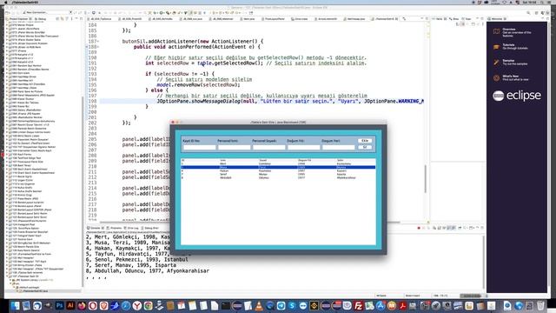Viewport: 556px width, 313px height.
Task: Collapse code fold at line 187
Action: click(98, 41)
